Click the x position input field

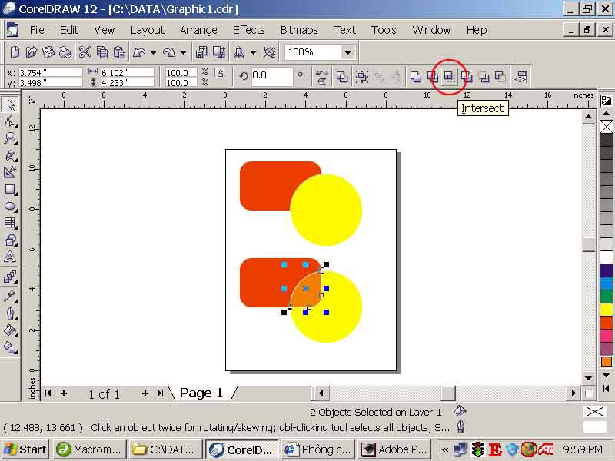(x=50, y=72)
